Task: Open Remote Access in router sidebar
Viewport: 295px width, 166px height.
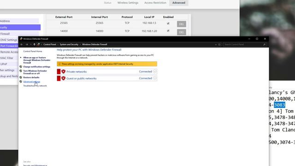Action: click(x=9, y=52)
